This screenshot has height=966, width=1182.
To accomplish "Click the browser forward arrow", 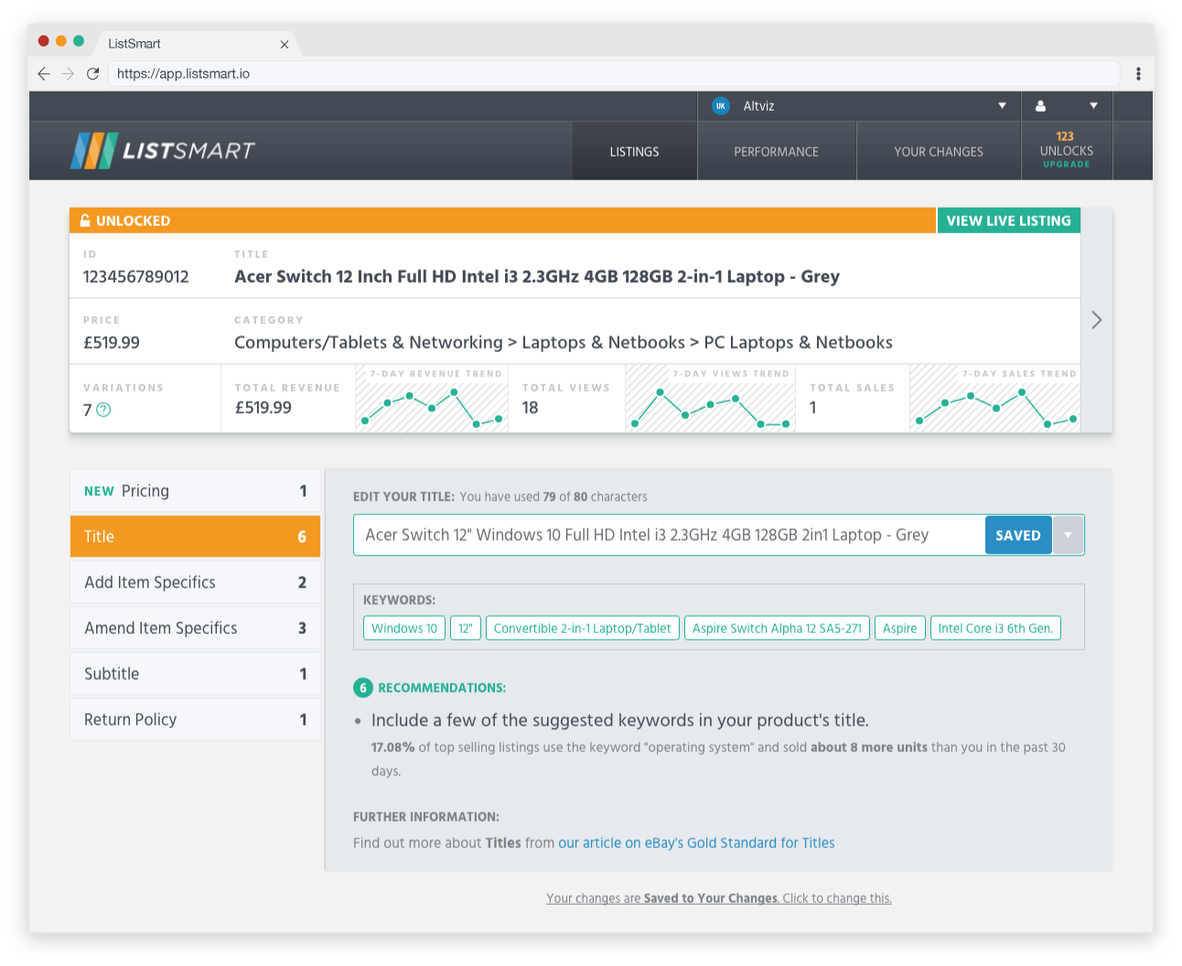I will point(68,74).
